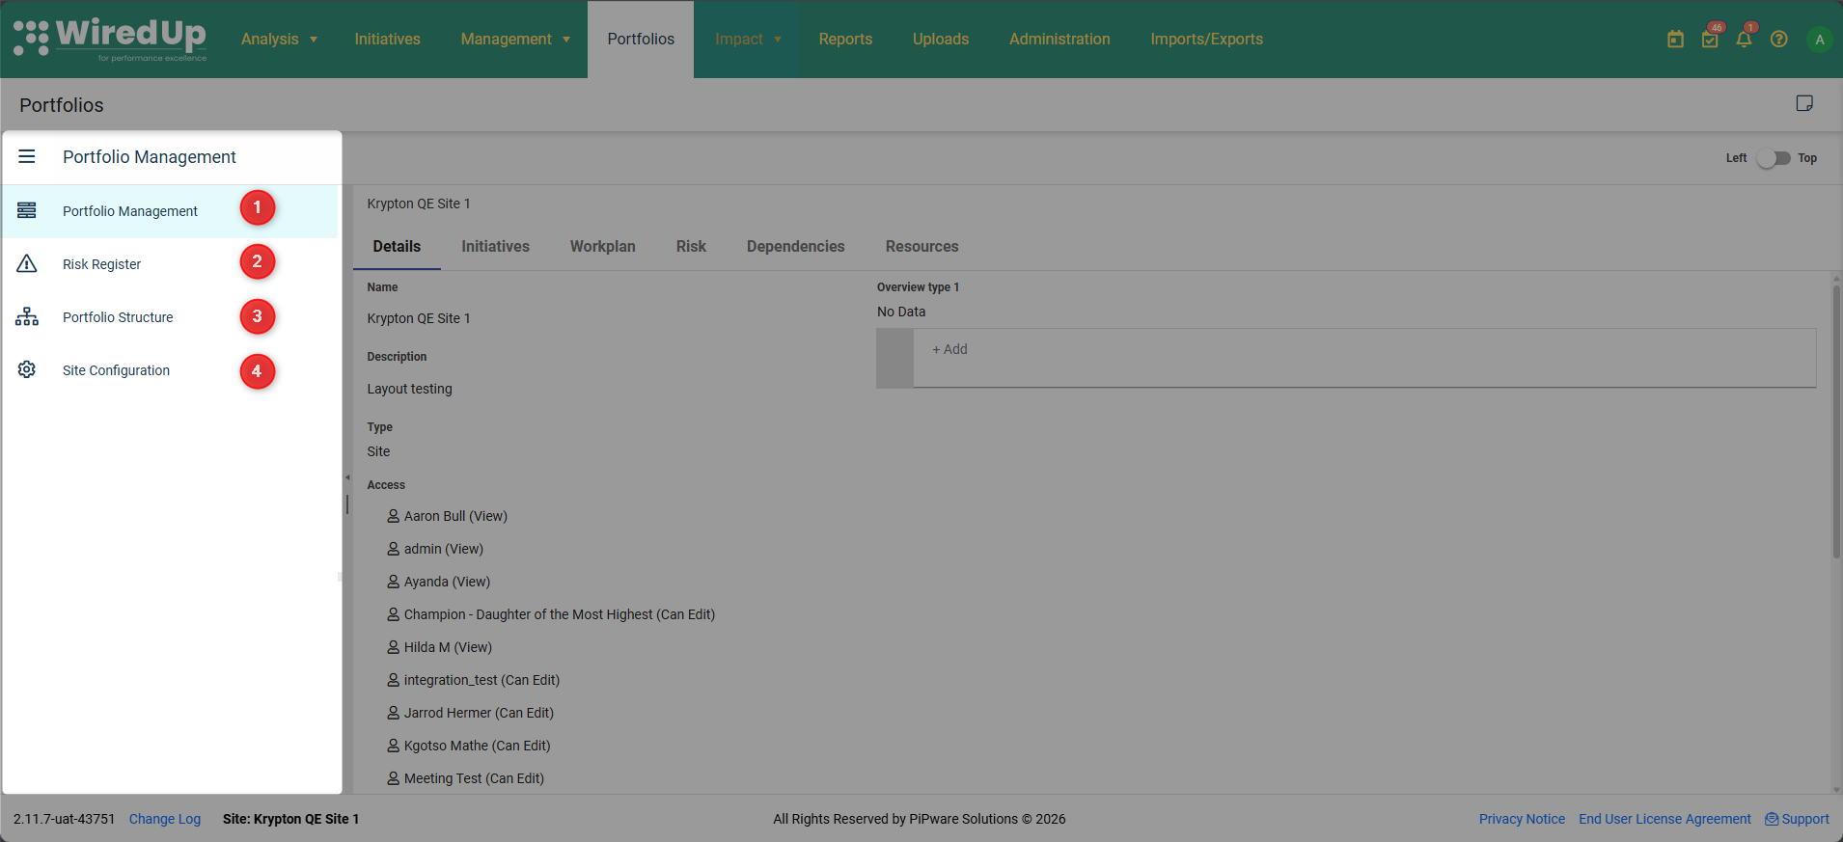
Task: Switch to the Risk tab
Action: point(691,247)
